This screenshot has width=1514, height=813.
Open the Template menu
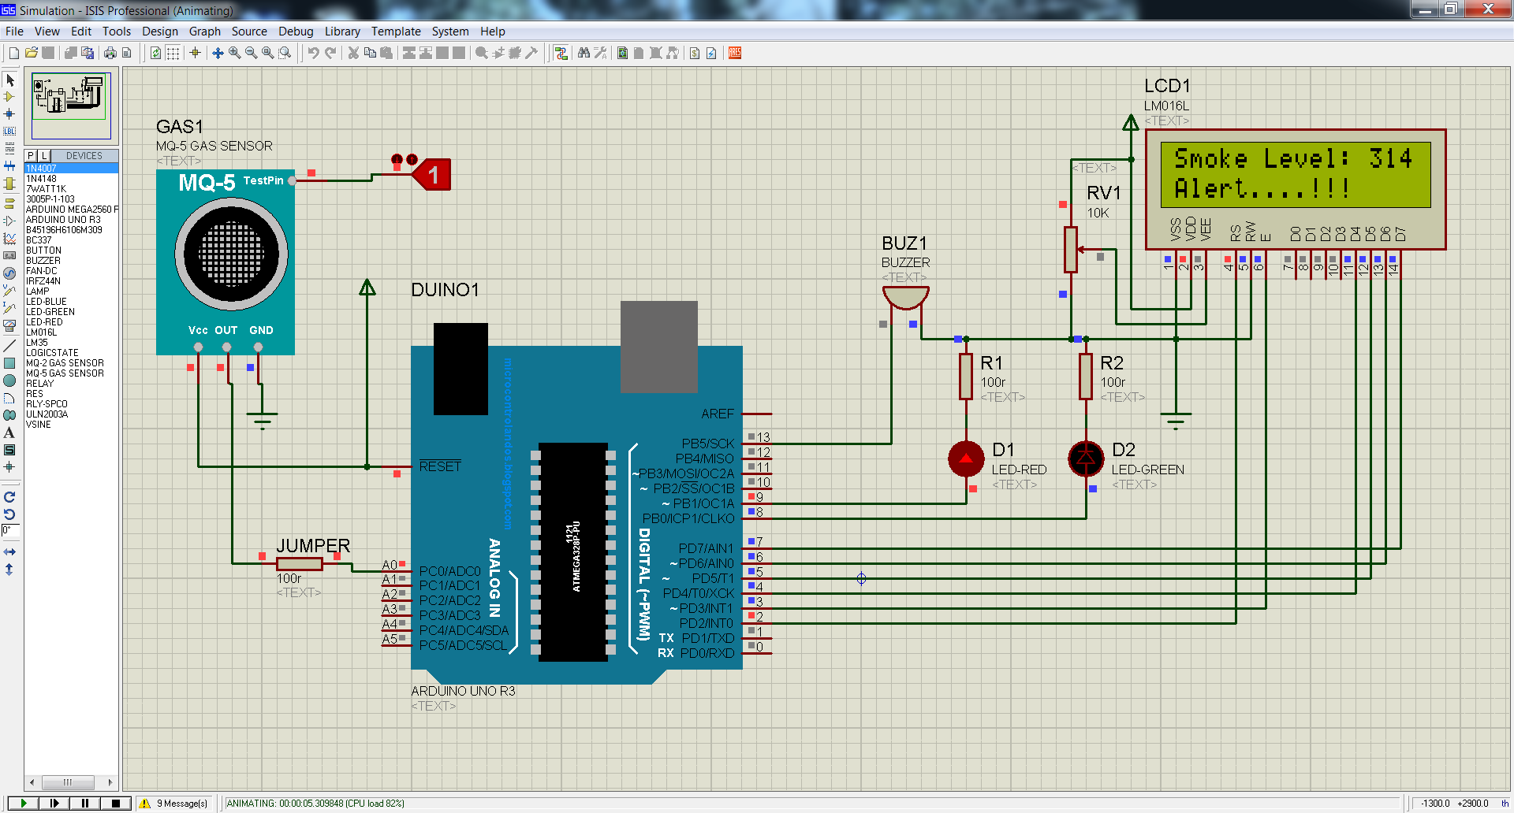point(396,32)
